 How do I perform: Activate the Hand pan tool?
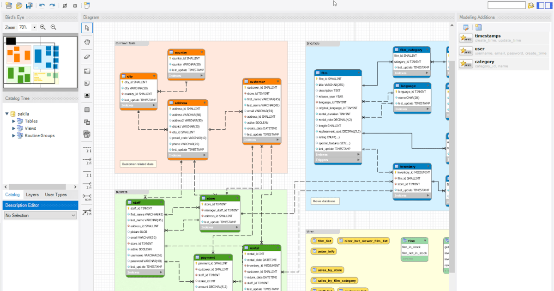click(x=87, y=42)
